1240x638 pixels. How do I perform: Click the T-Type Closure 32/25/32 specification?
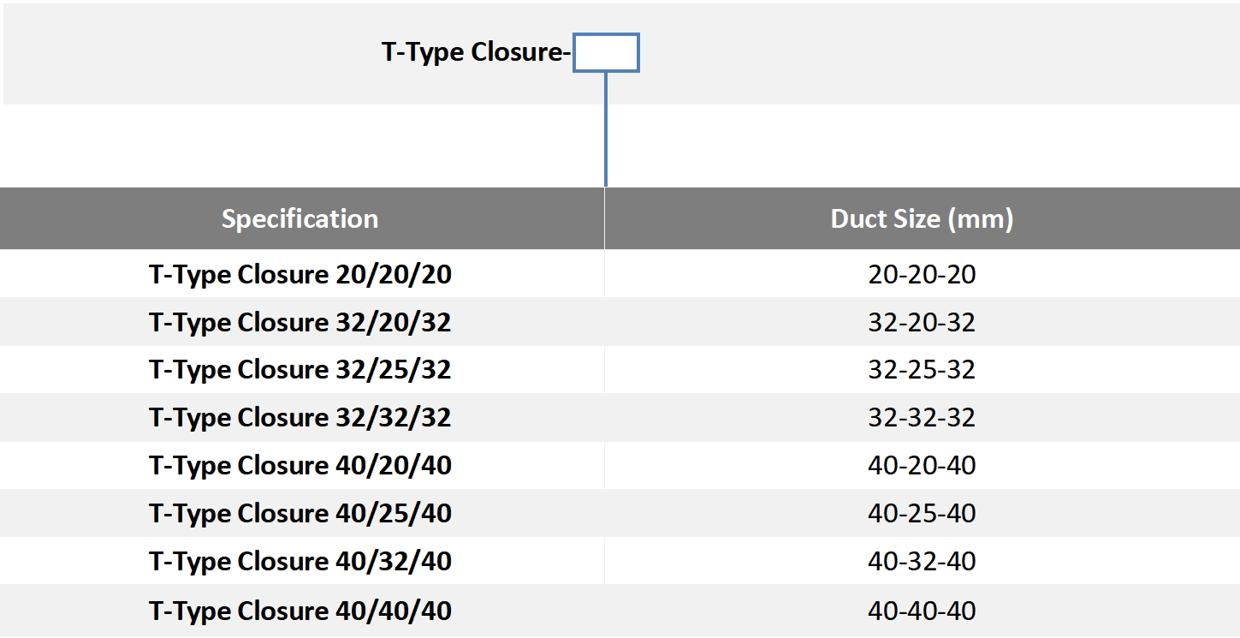click(300, 370)
